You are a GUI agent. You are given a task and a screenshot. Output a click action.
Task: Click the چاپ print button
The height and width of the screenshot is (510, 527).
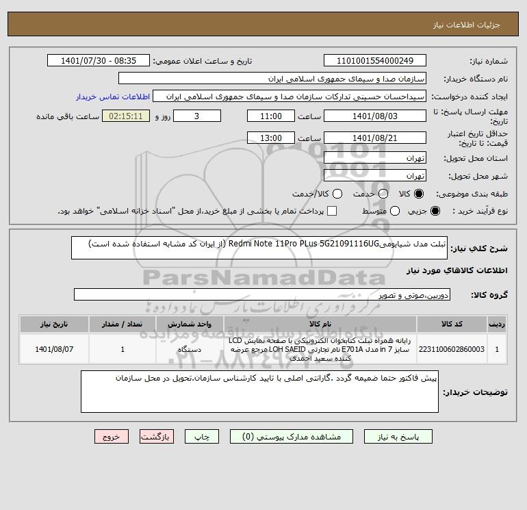pos(202,437)
